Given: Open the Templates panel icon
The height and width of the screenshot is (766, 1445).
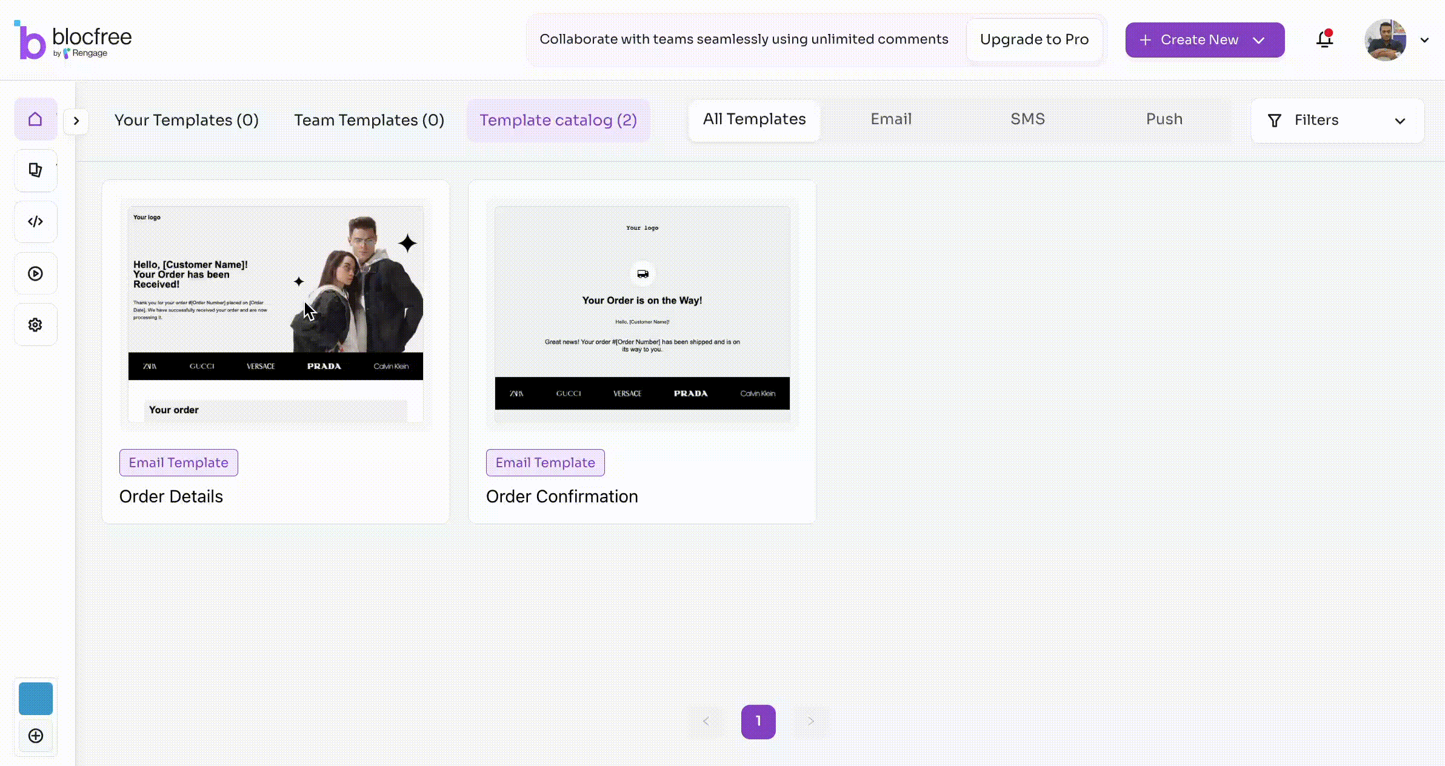Looking at the screenshot, I should point(35,170).
